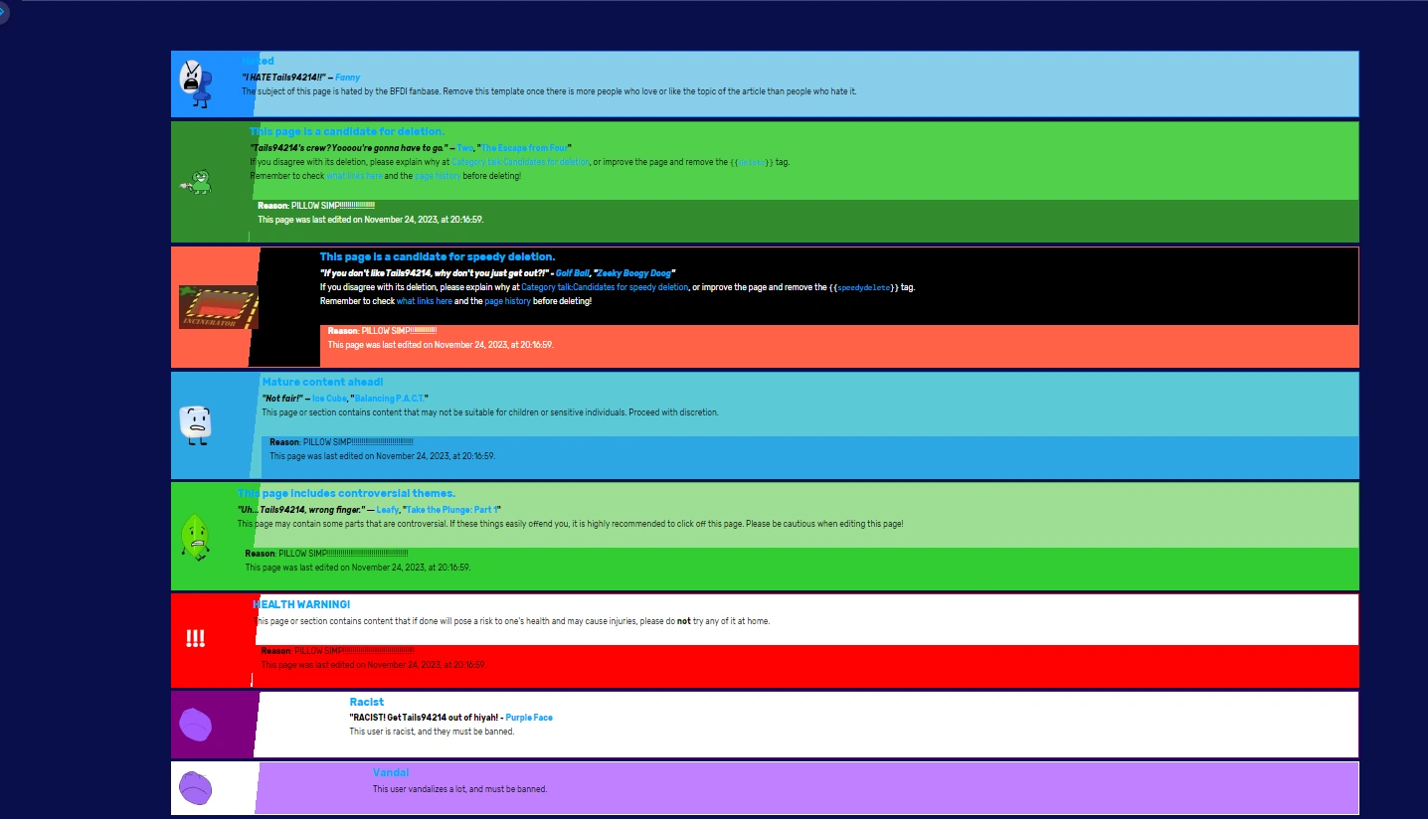
Task: Click the angry Fanny icon on the Hated banner
Action: click(196, 83)
